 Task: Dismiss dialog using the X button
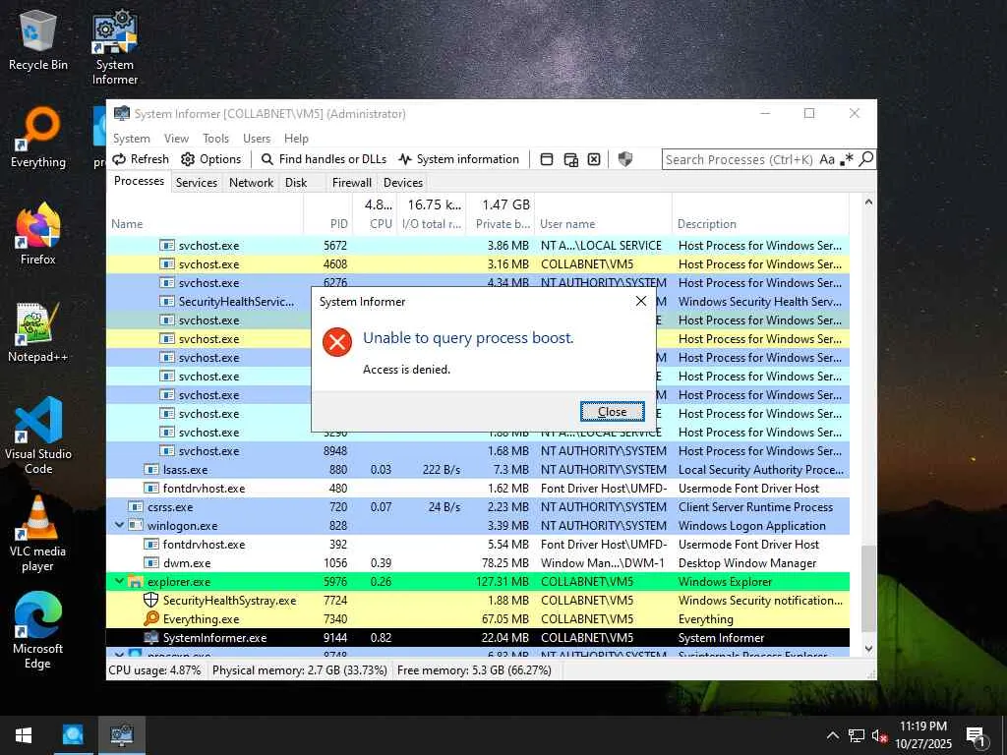tap(640, 301)
